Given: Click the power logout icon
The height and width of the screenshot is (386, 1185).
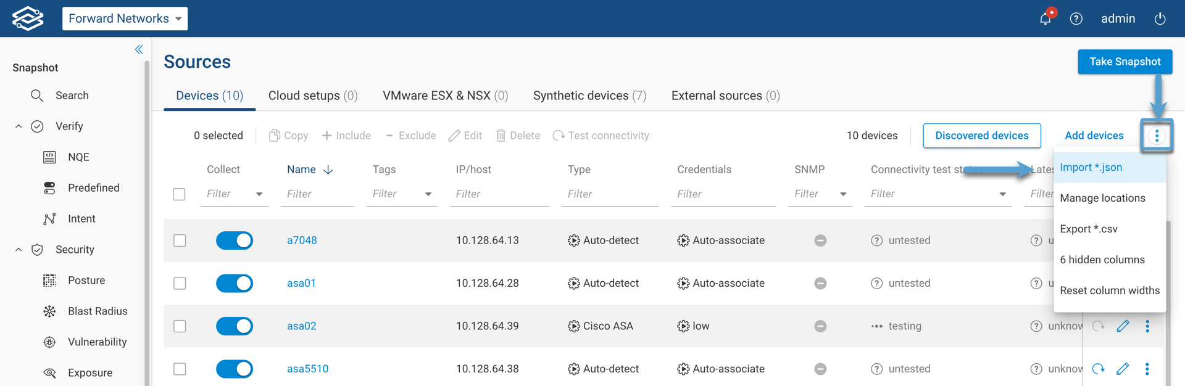Looking at the screenshot, I should pos(1160,18).
